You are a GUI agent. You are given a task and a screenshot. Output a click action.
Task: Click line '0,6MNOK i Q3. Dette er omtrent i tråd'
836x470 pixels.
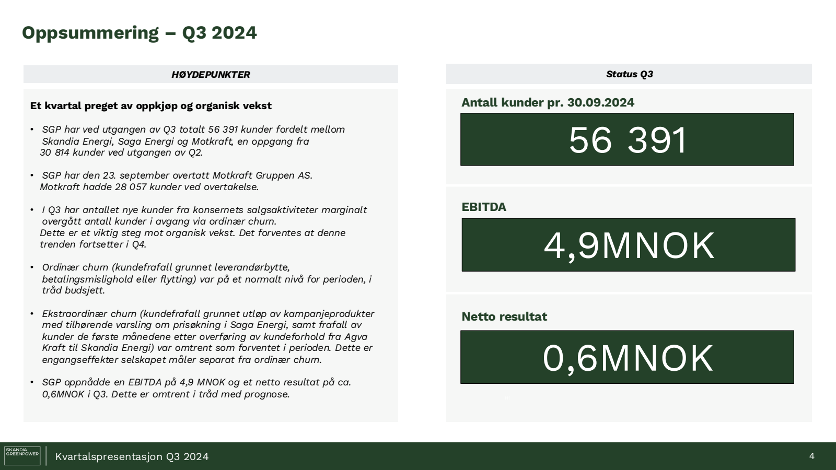click(166, 394)
